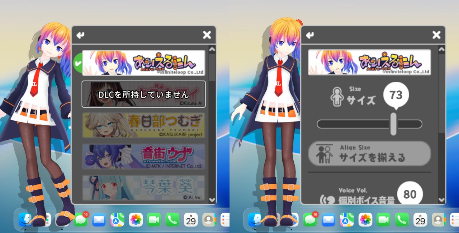Click the 80 voice volume value bubble
Viewport: 459px width, 233px height.
410,194
